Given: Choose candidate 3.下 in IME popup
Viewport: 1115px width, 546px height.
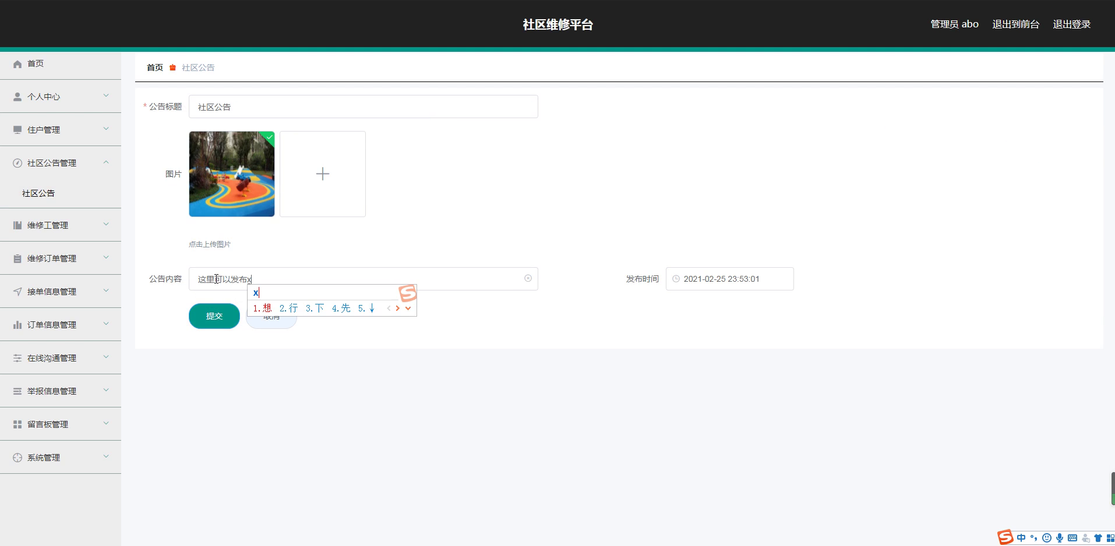Looking at the screenshot, I should click(315, 309).
